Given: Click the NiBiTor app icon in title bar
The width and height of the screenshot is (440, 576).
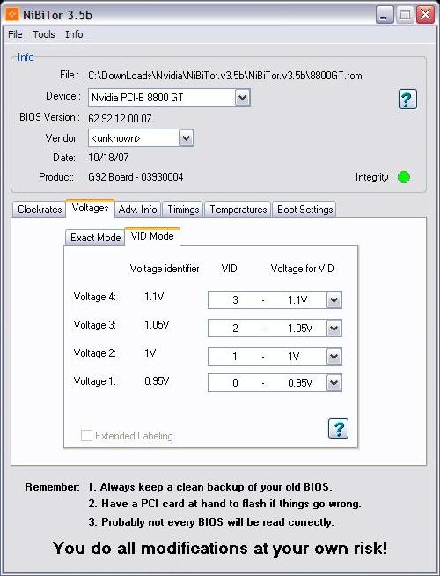Looking at the screenshot, I should pos(12,14).
